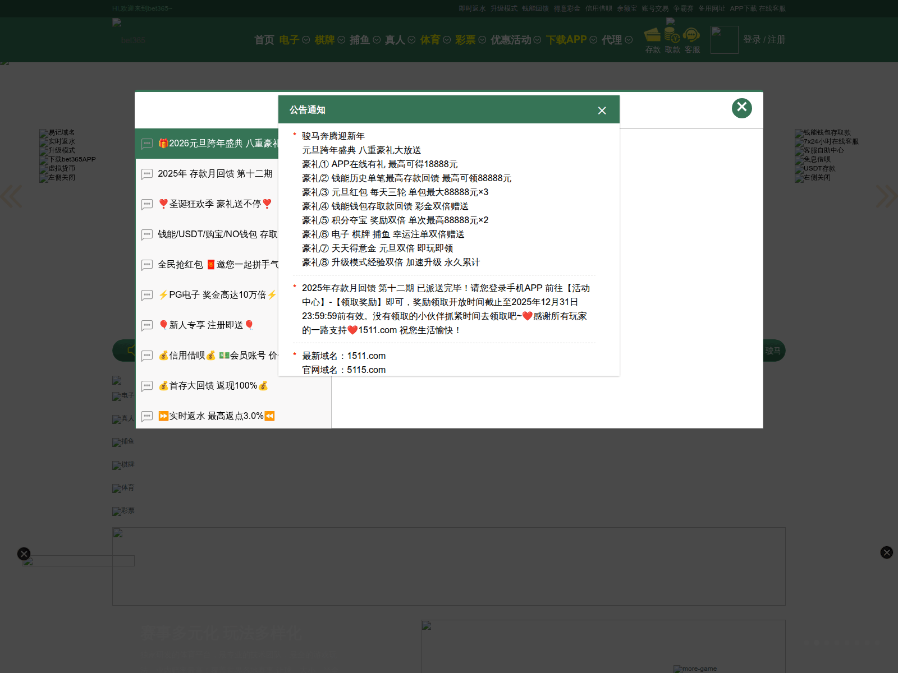Click 客服自助中心 right floating icon
Screen dimensions: 898x673
pos(819,151)
